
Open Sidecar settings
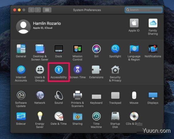coord(21,116)
